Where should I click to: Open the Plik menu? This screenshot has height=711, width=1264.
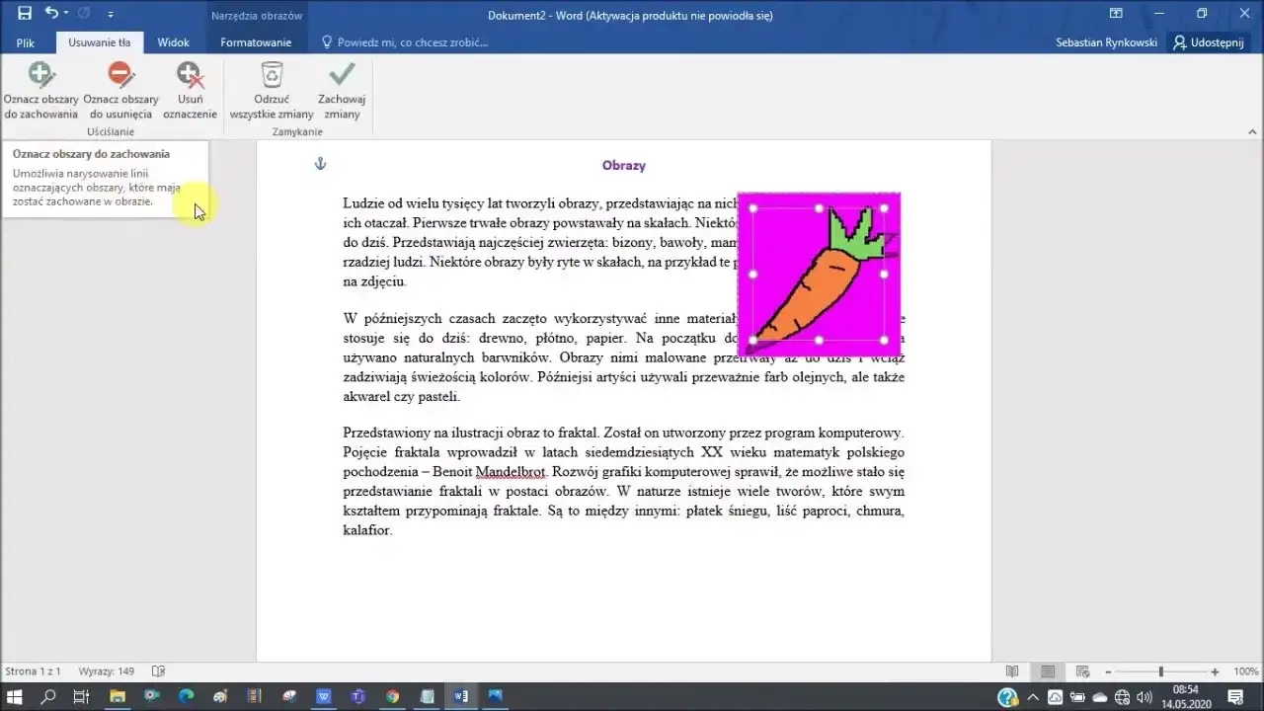click(25, 42)
